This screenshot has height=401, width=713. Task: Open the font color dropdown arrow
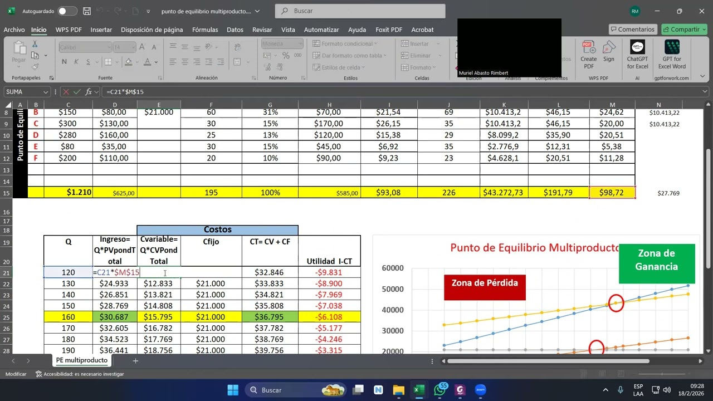point(156,62)
